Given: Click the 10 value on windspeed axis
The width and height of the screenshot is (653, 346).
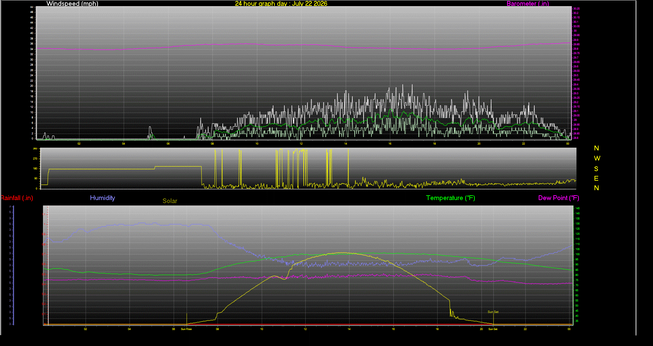Looking at the screenshot, I should coord(32,112).
